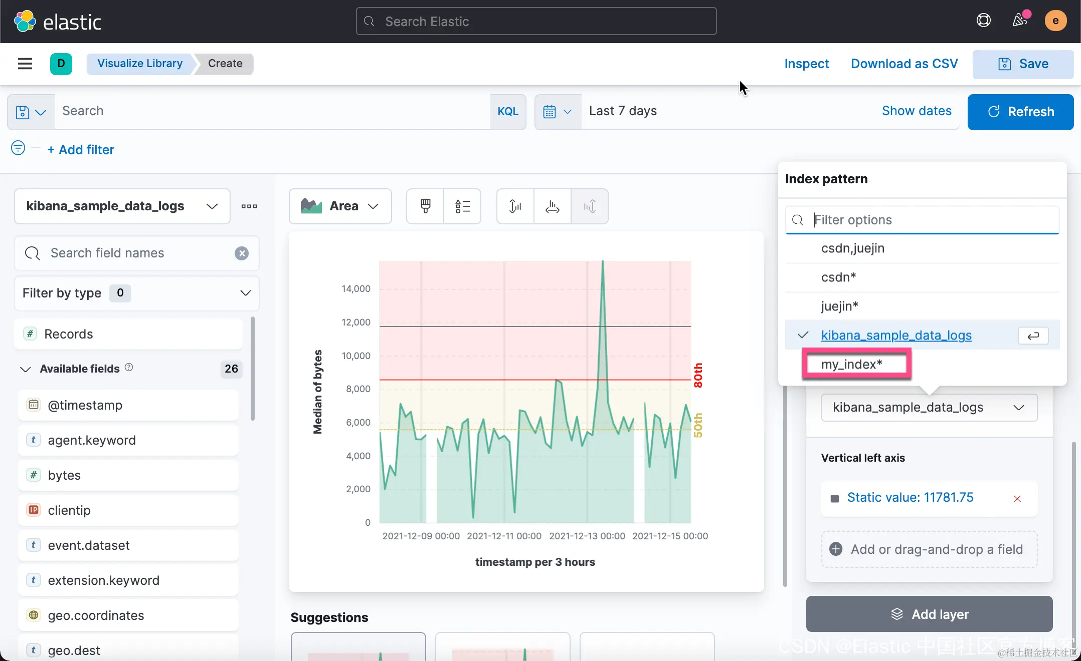This screenshot has width=1081, height=661.
Task: Open visual options brush icon
Action: pos(425,206)
